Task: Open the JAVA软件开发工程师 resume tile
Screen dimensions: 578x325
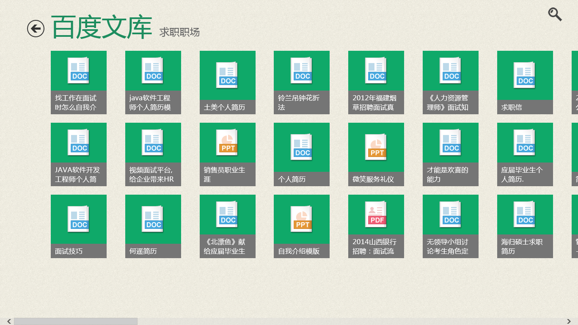Action: coord(78,154)
